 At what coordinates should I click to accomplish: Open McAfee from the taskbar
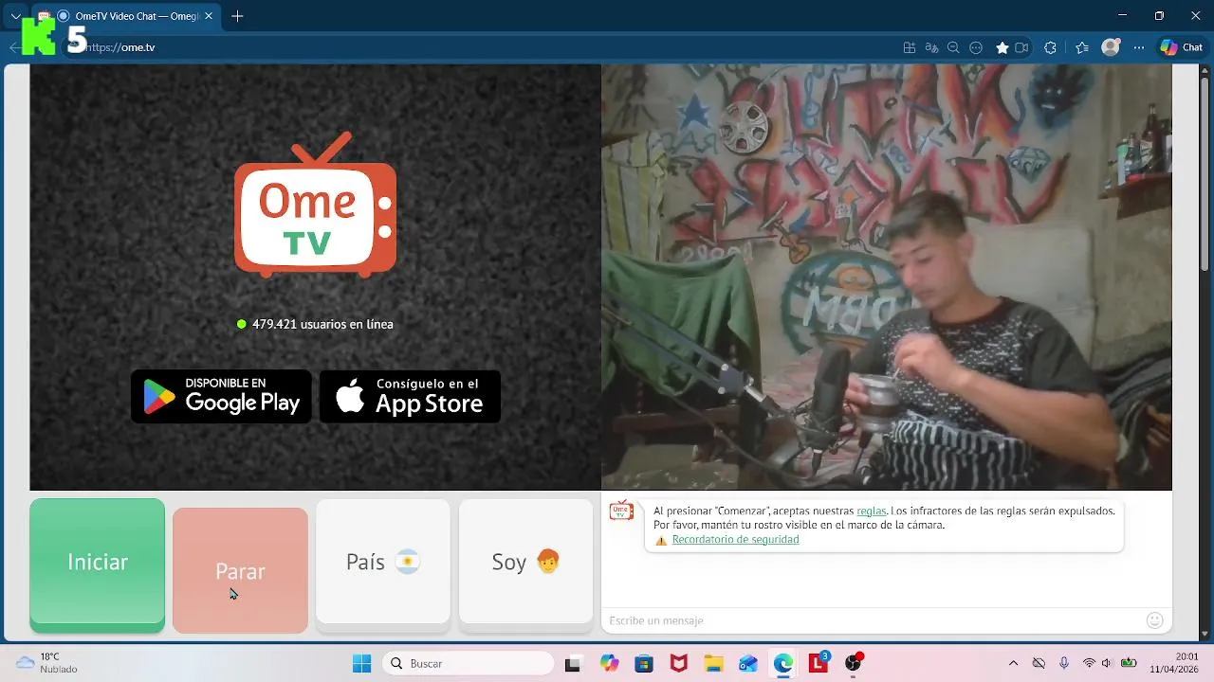[678, 664]
